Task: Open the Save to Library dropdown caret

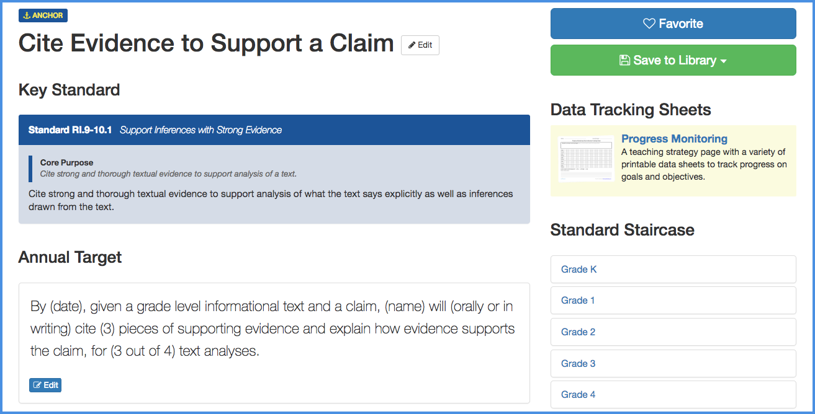Action: click(x=723, y=61)
